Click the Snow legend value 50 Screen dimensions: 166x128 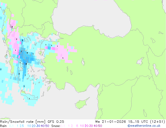click(x=100, y=126)
